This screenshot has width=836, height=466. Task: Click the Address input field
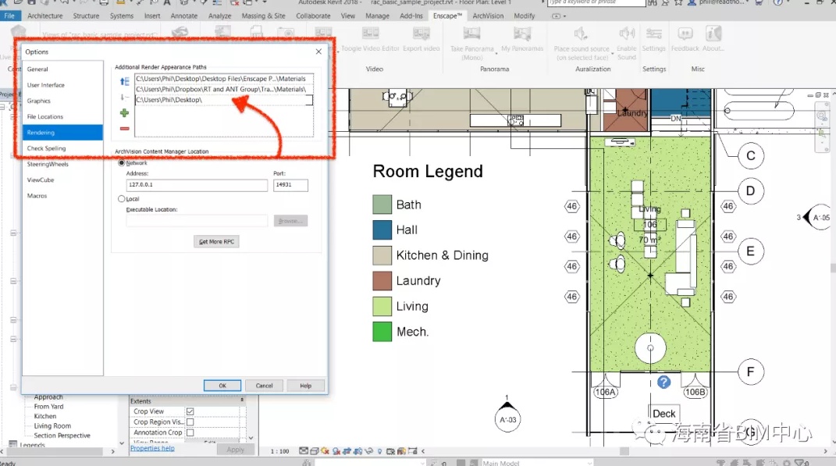197,186
